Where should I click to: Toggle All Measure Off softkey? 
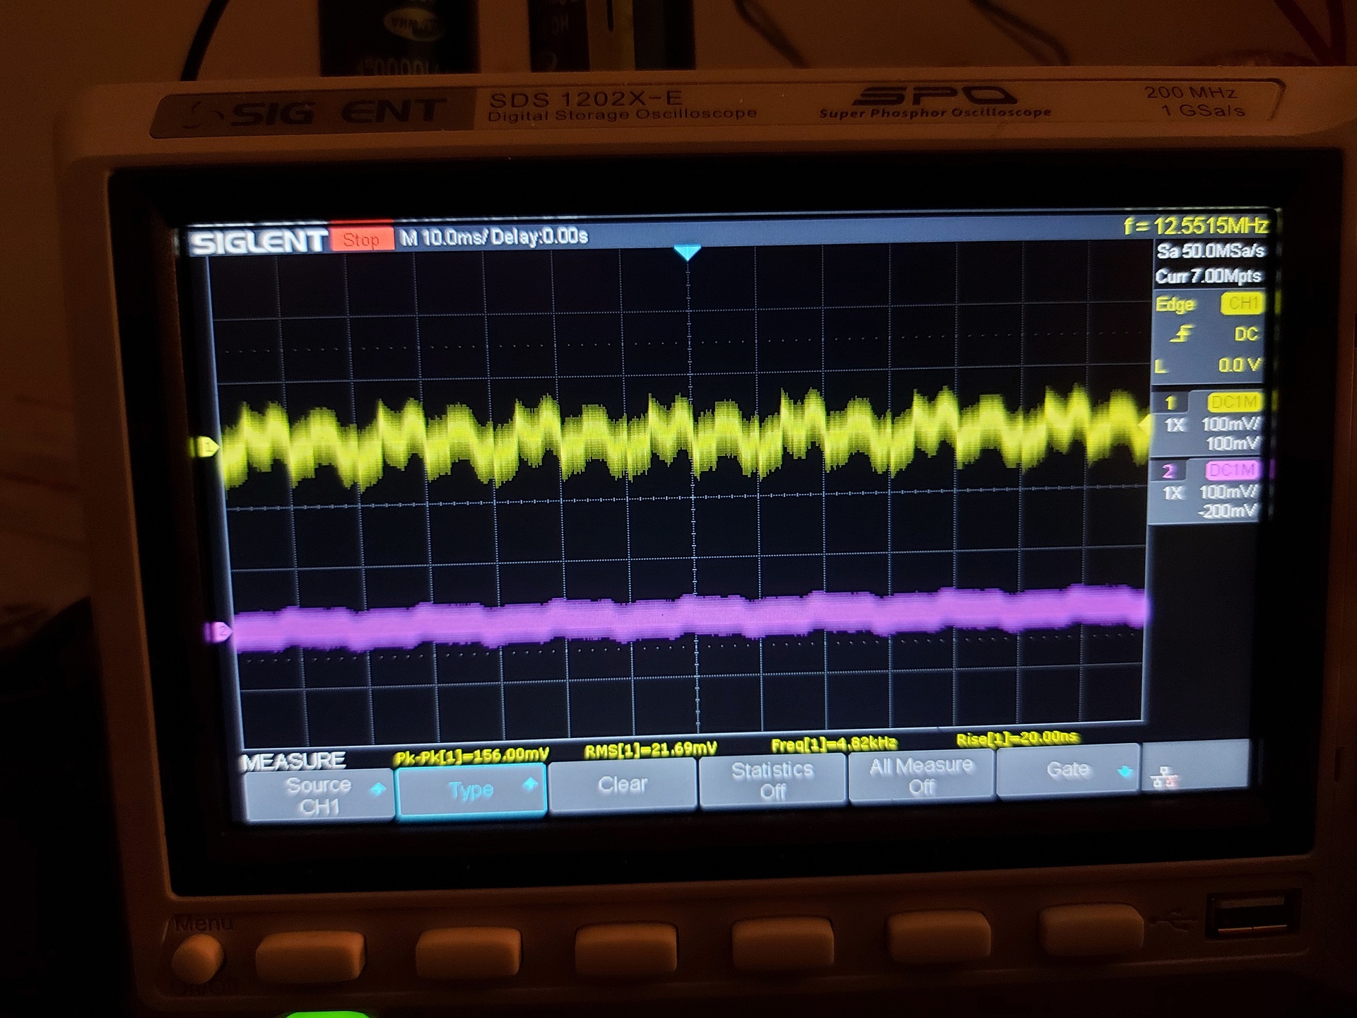[921, 776]
